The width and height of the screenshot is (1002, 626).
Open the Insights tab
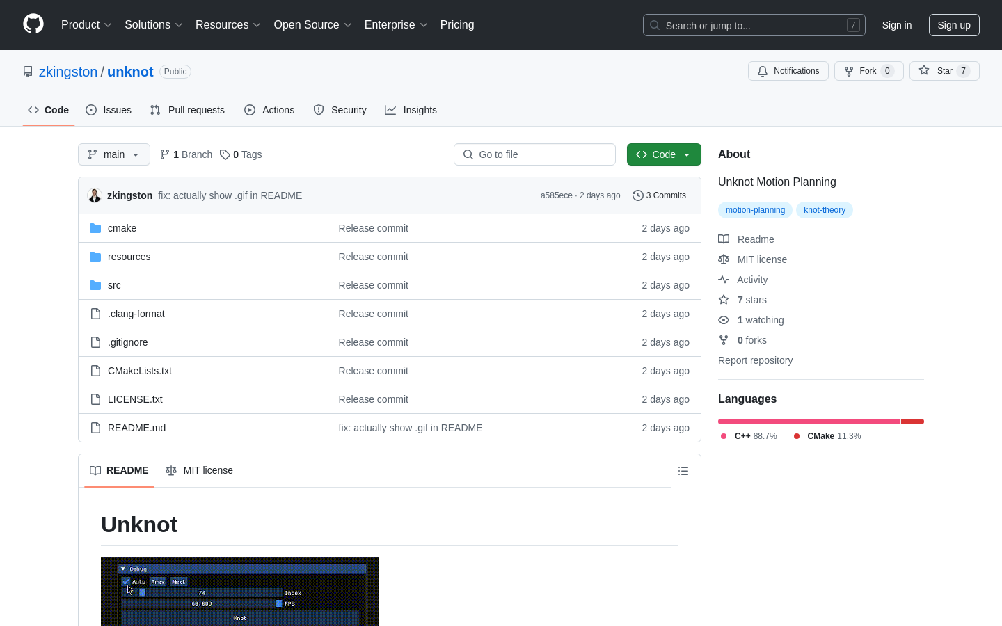pos(411,110)
